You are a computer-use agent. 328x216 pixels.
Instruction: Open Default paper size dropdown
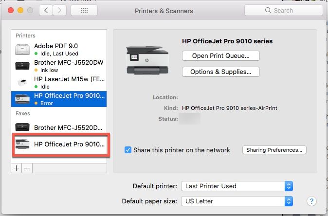(237, 201)
